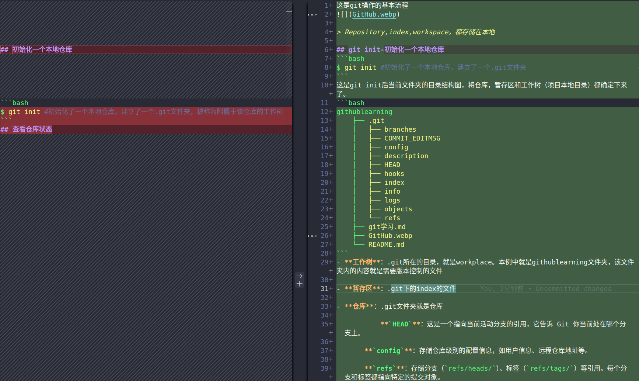Click the 'description' entry in the tree

(x=406, y=156)
